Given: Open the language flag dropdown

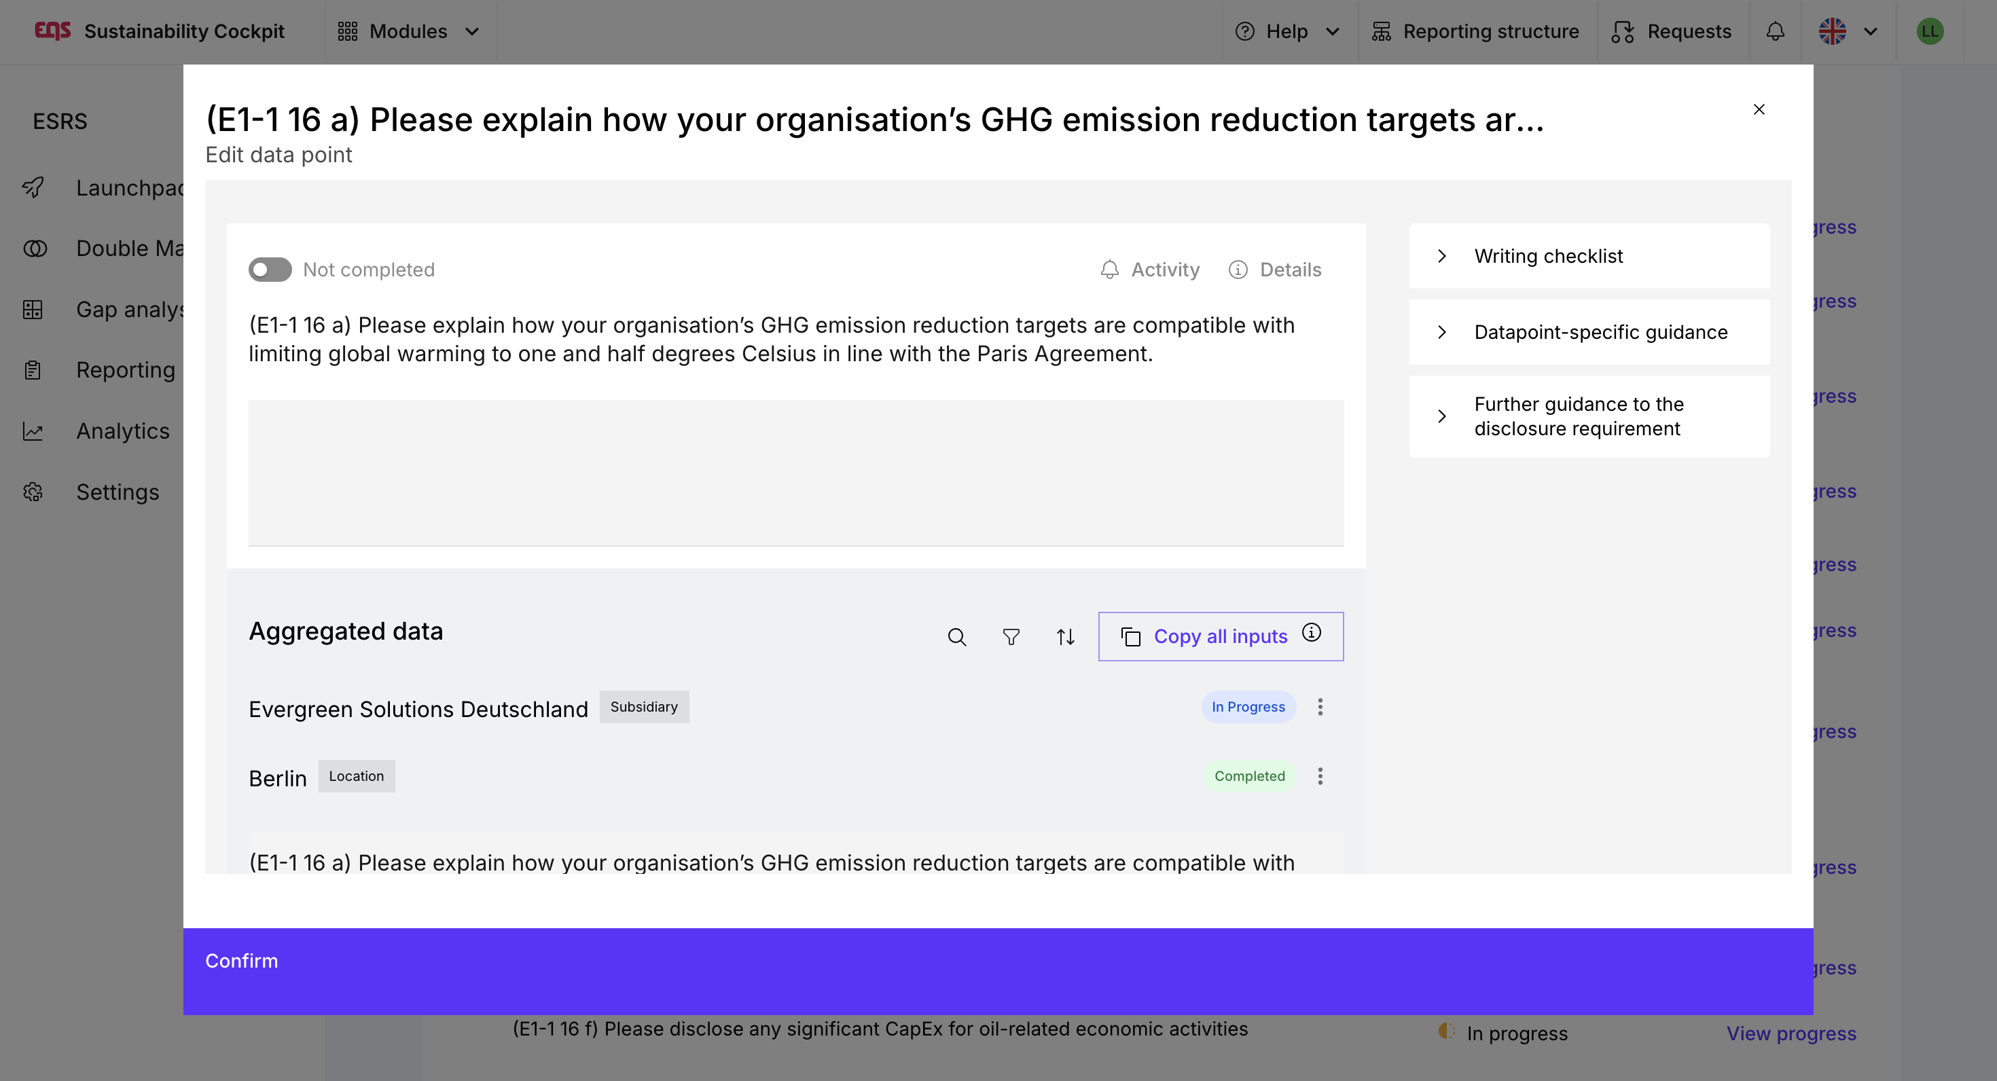Looking at the screenshot, I should click(x=1848, y=32).
